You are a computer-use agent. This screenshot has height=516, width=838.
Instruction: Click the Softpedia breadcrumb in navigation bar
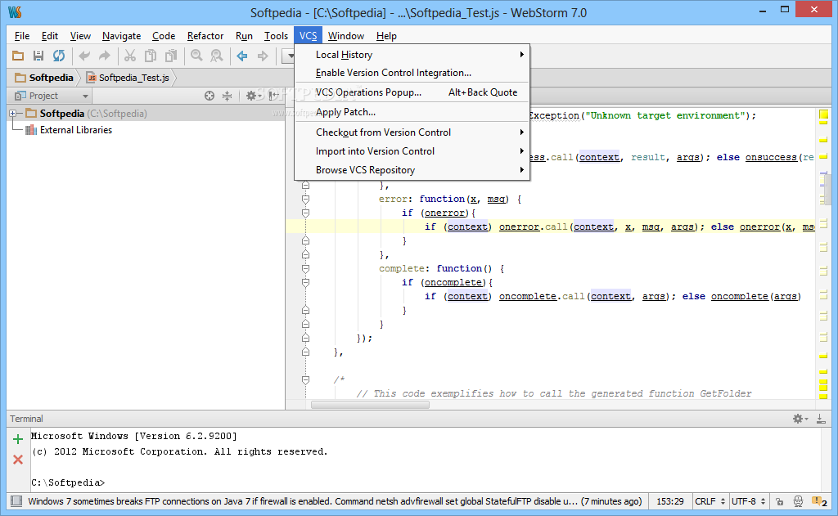[45, 78]
